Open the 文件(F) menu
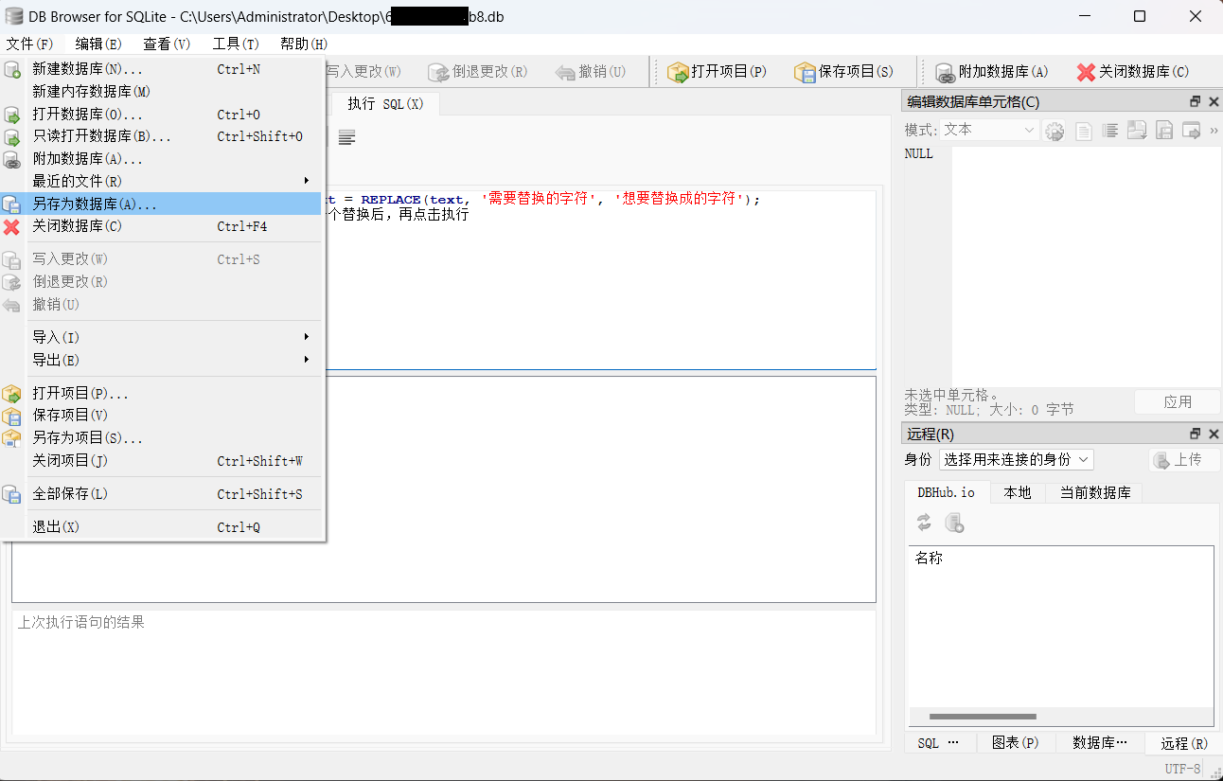Image resolution: width=1223 pixels, height=781 pixels. pyautogui.click(x=29, y=44)
